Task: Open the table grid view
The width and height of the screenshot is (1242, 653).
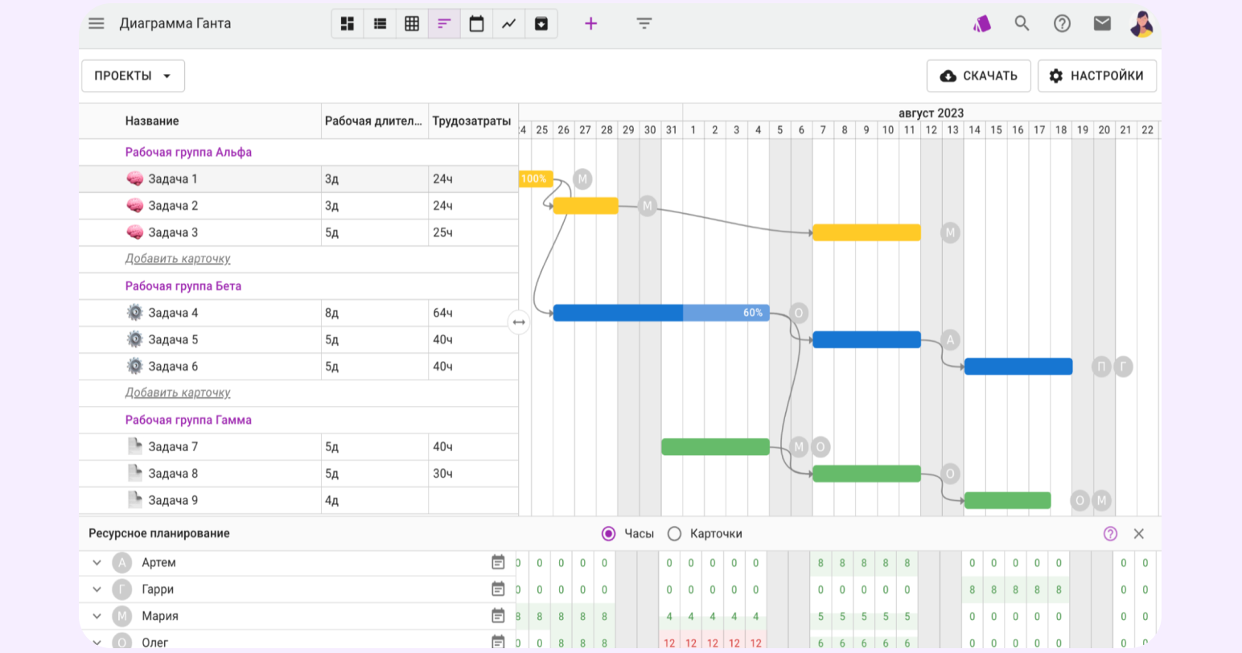Action: coord(412,24)
